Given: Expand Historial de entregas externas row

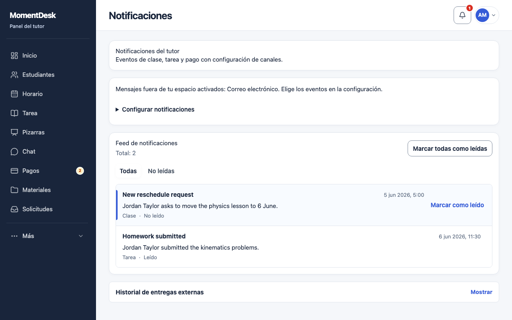Looking at the screenshot, I should (304, 292).
